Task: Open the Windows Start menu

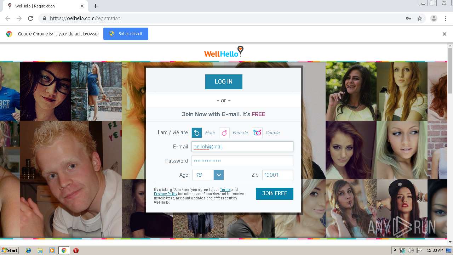Action: click(x=10, y=250)
